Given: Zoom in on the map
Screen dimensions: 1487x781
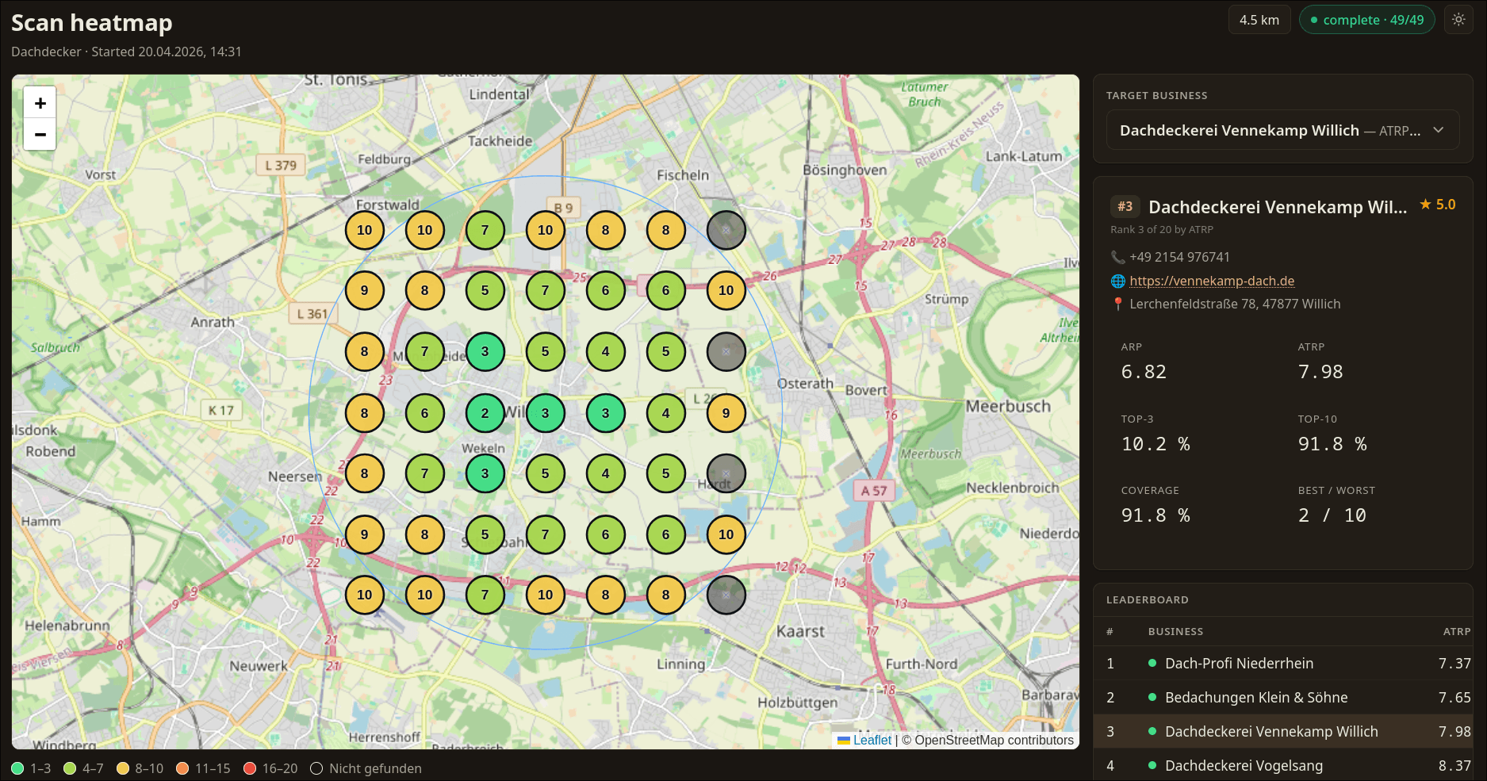Looking at the screenshot, I should click(40, 103).
